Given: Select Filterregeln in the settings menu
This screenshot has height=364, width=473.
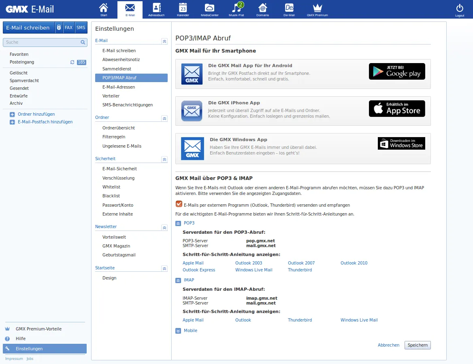Looking at the screenshot, I should point(114,137).
